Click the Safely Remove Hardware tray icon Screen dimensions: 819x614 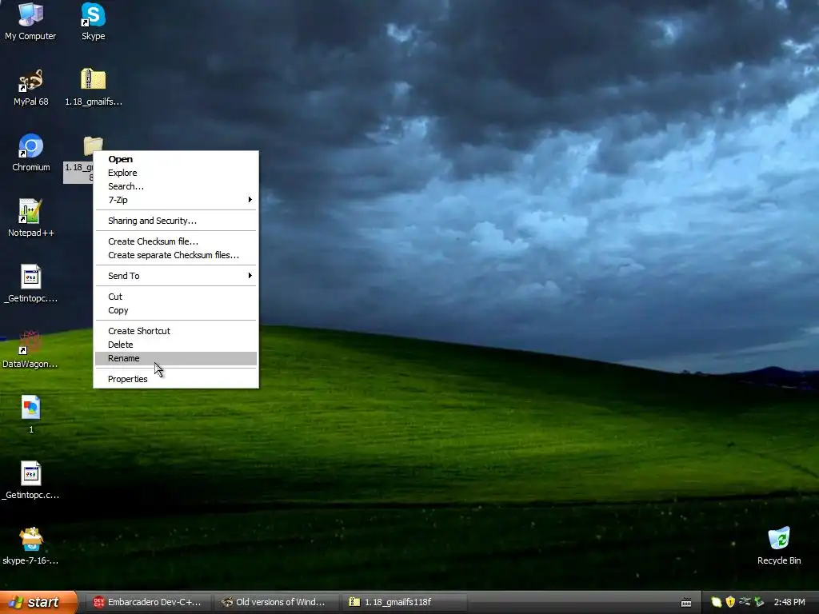759,602
